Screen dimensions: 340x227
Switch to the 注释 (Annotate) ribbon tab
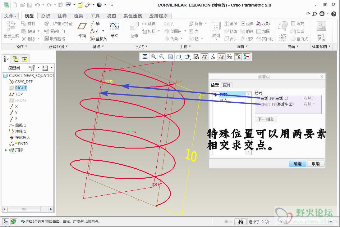[x=62, y=16]
